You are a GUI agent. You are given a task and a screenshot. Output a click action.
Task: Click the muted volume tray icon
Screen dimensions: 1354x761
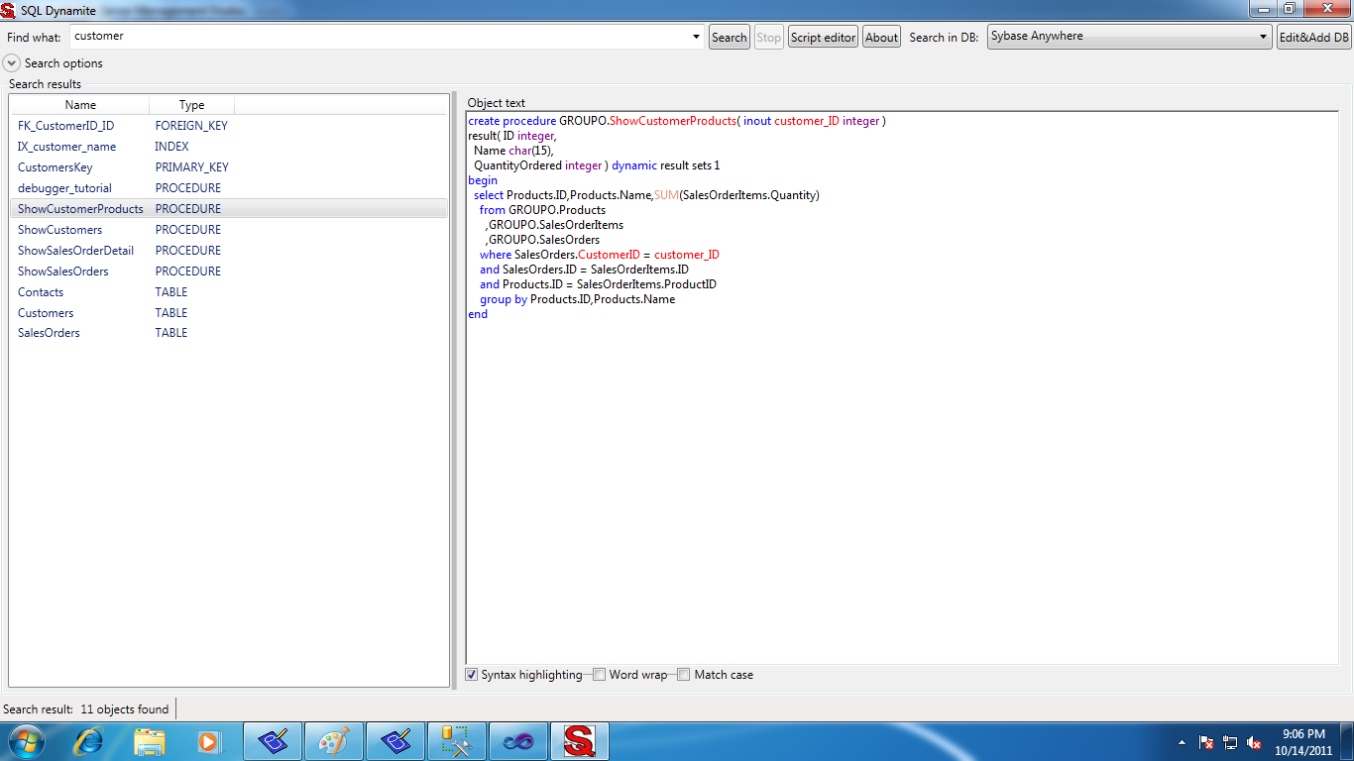[1254, 742]
